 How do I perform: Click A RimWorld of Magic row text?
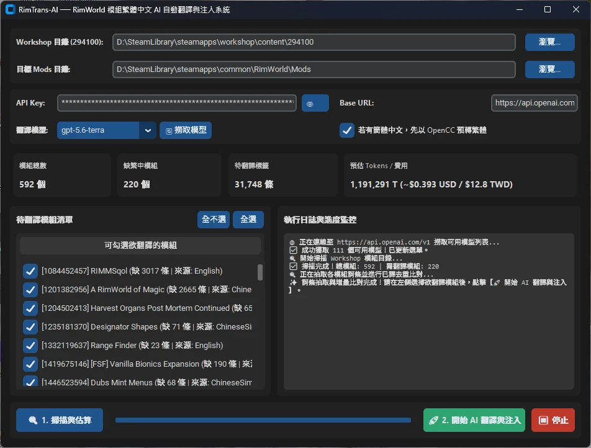(147, 290)
